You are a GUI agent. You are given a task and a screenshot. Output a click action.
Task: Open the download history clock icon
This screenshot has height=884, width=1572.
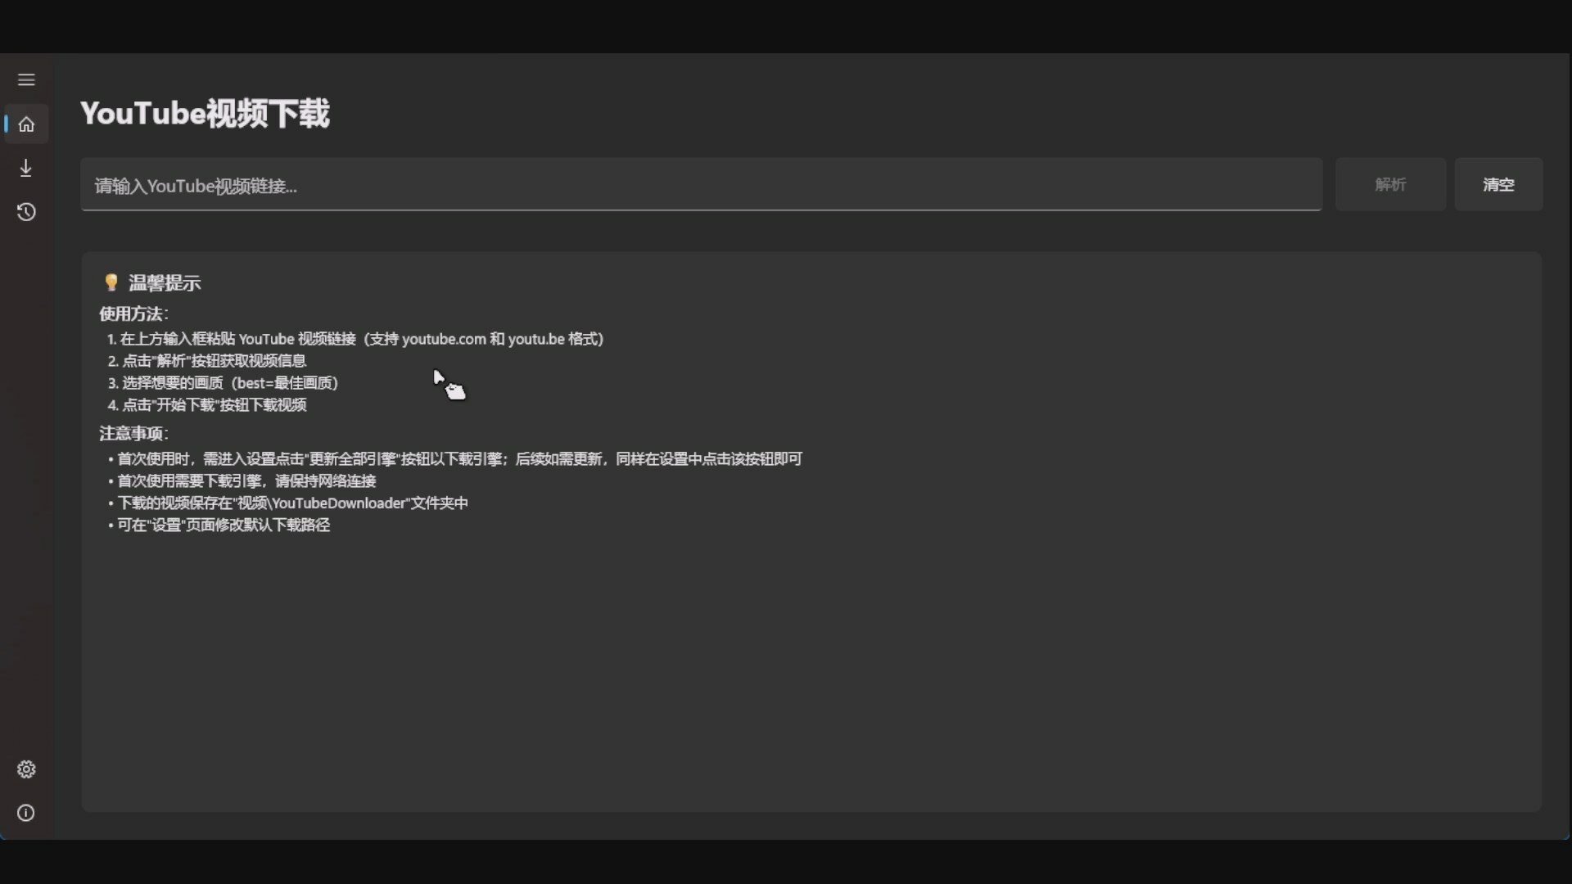[x=26, y=212]
